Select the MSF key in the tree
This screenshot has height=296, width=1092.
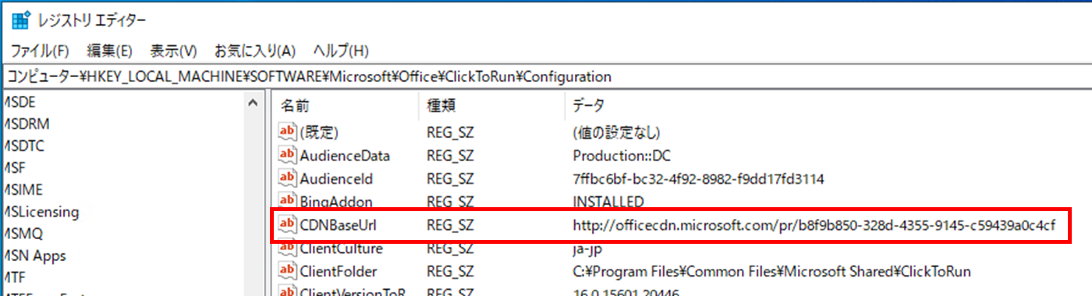[x=15, y=167]
